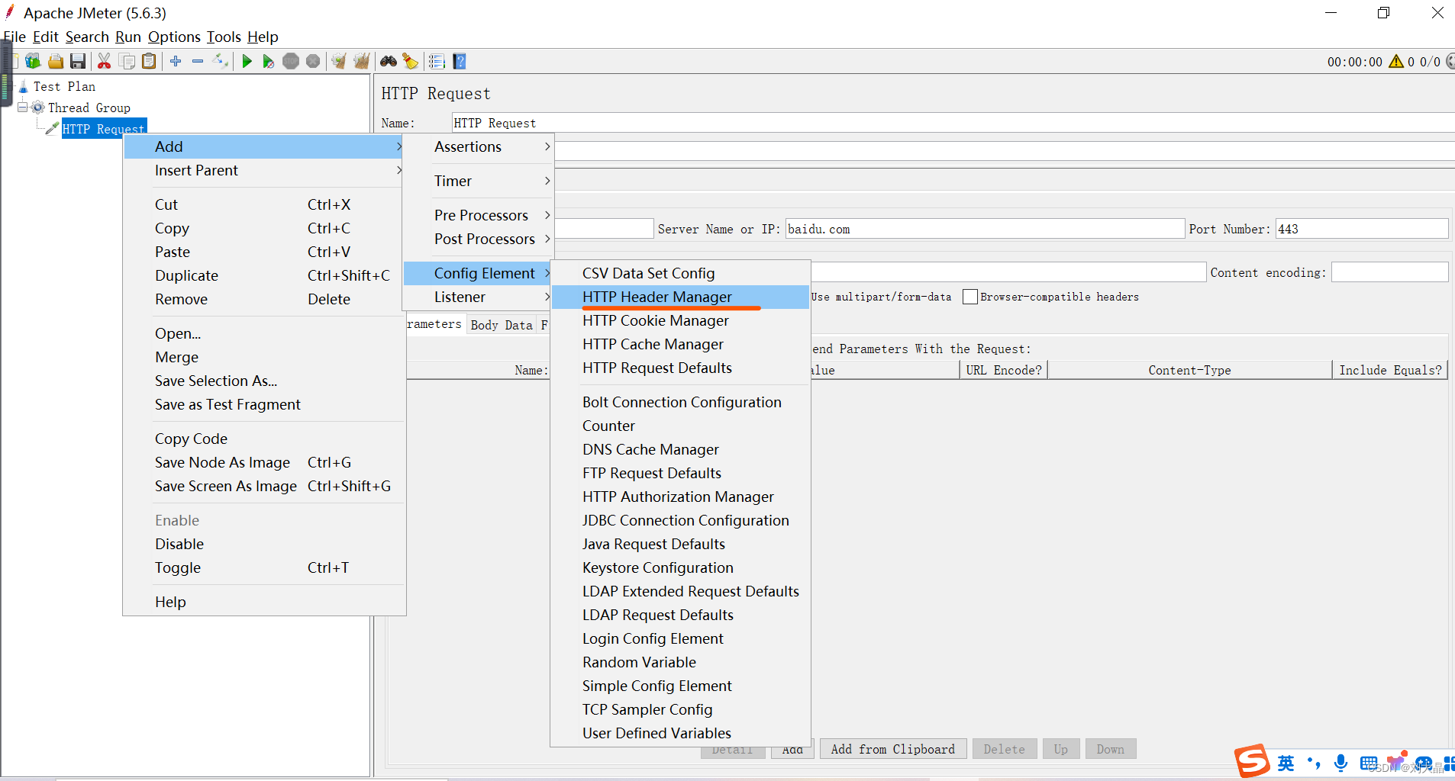Click the Clear results gear-broom icon

pyautogui.click(x=339, y=61)
